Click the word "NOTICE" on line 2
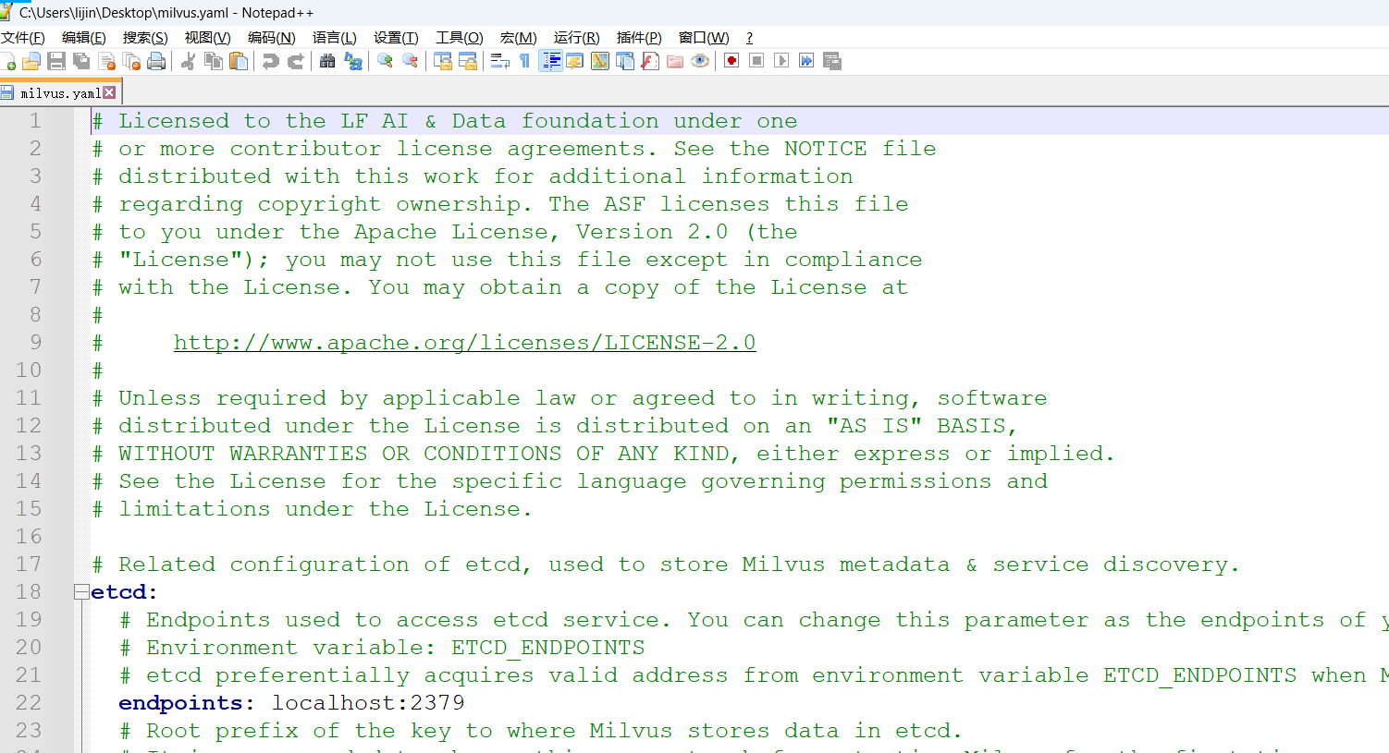Image resolution: width=1389 pixels, height=753 pixels. tap(825, 149)
